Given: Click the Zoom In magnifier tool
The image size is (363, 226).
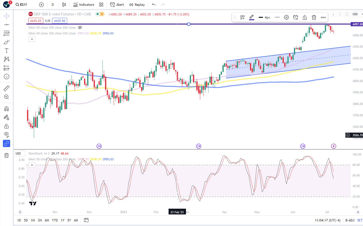Looking at the screenshot, I should point(6,97).
